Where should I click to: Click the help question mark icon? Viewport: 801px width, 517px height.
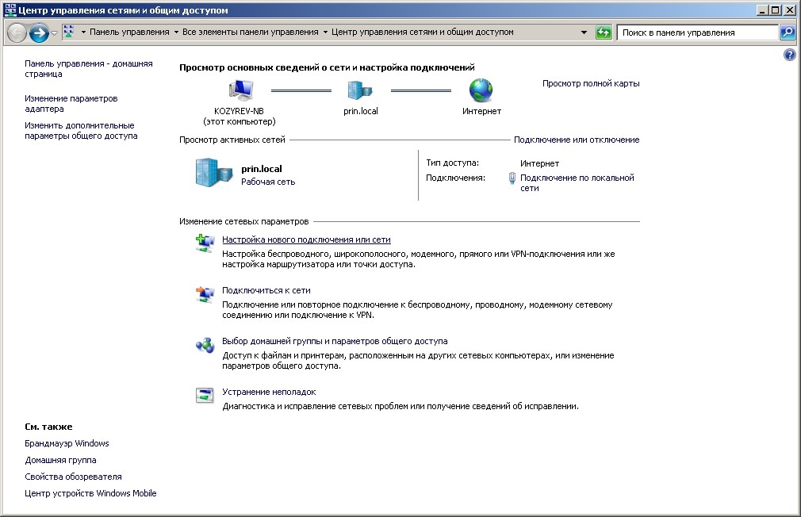coord(789,55)
